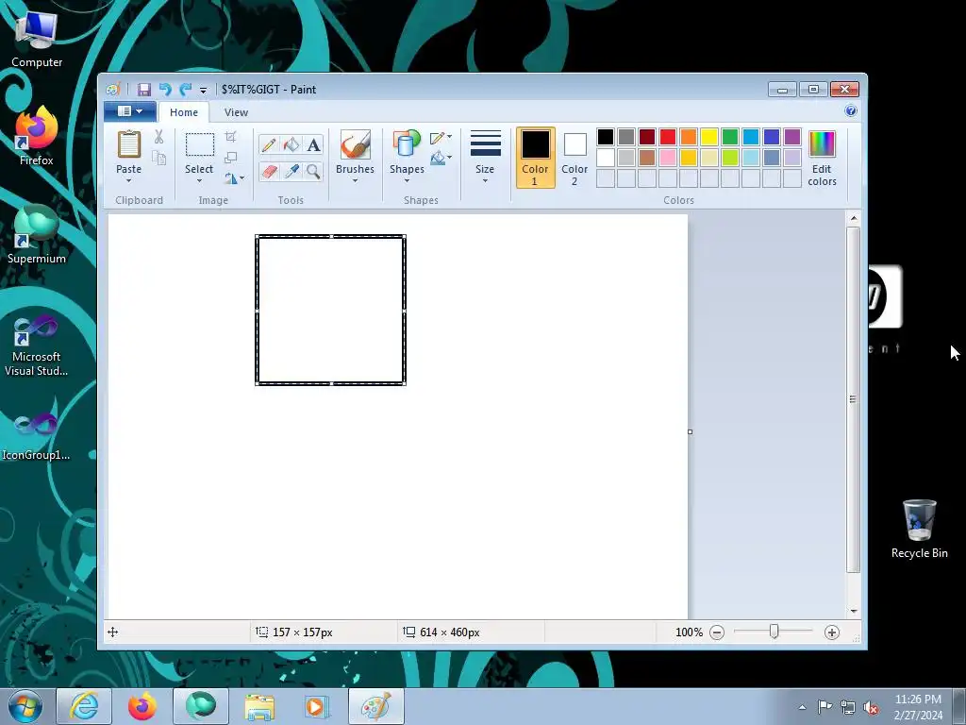966x725 pixels.
Task: Open Internet Explorer from the taskbar
Action: tap(84, 706)
